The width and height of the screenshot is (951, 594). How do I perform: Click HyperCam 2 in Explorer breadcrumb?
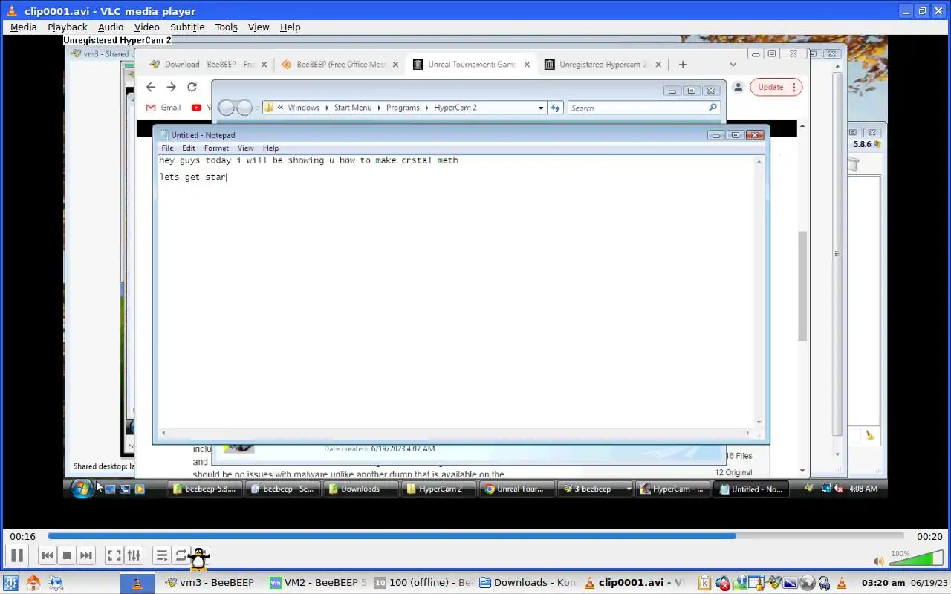[455, 108]
